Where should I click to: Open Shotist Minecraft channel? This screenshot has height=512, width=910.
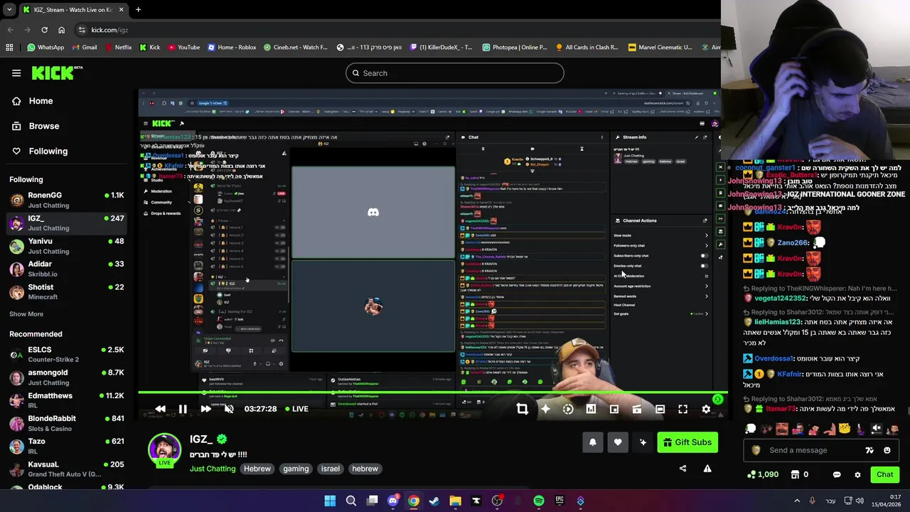pos(68,292)
